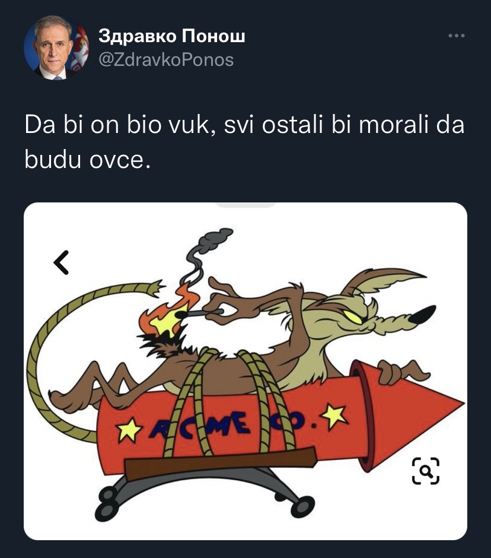491x558 pixels.
Task: Tap the burning match flame in the picture
Action: [167, 313]
